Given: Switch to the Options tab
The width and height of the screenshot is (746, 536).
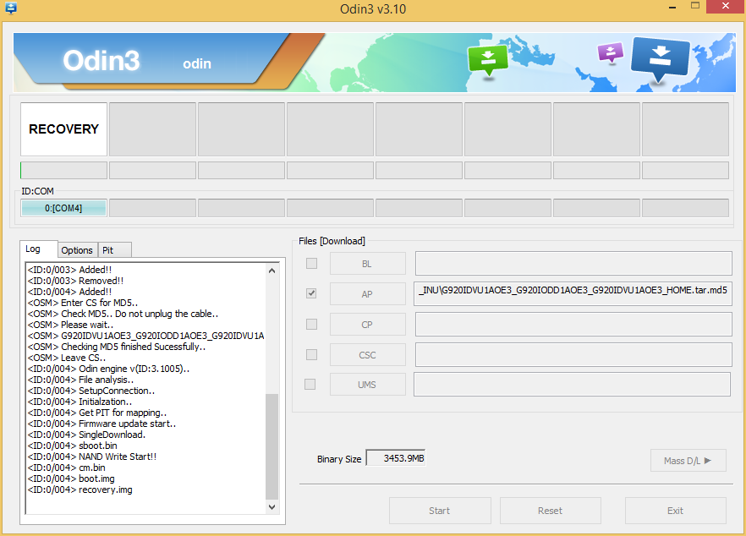Looking at the screenshot, I should click(77, 250).
